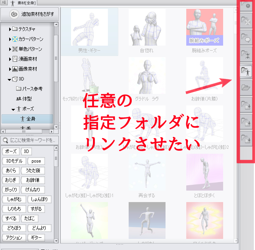Collapse the 3D tree node arrow

click(10, 79)
